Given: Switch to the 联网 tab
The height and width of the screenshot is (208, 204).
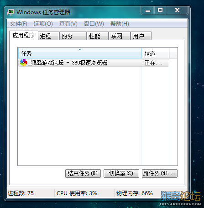Looking at the screenshot, I should 120,36.
